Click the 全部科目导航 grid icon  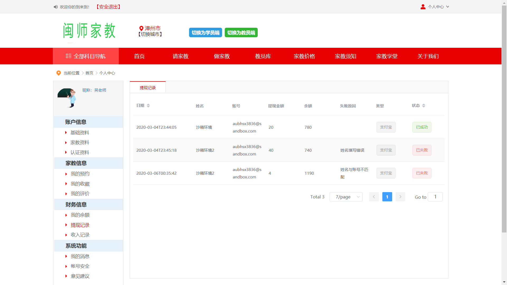(x=68, y=56)
